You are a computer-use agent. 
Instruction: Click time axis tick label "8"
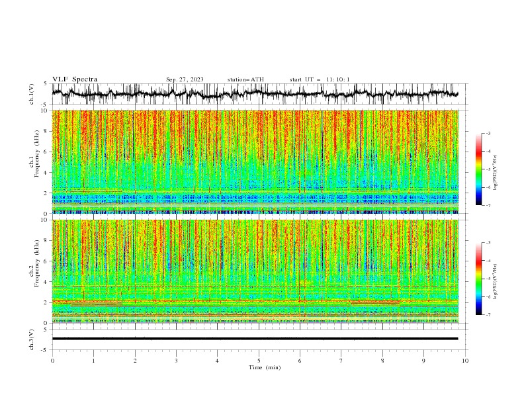(x=382, y=361)
